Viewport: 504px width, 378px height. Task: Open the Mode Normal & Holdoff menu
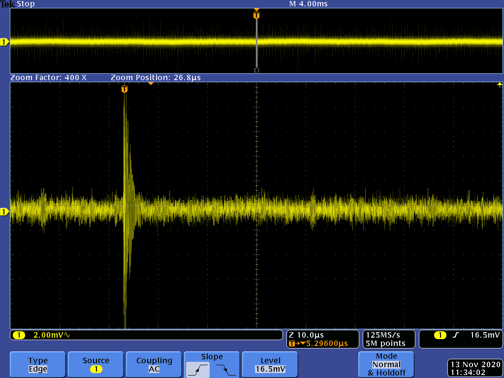coord(386,365)
